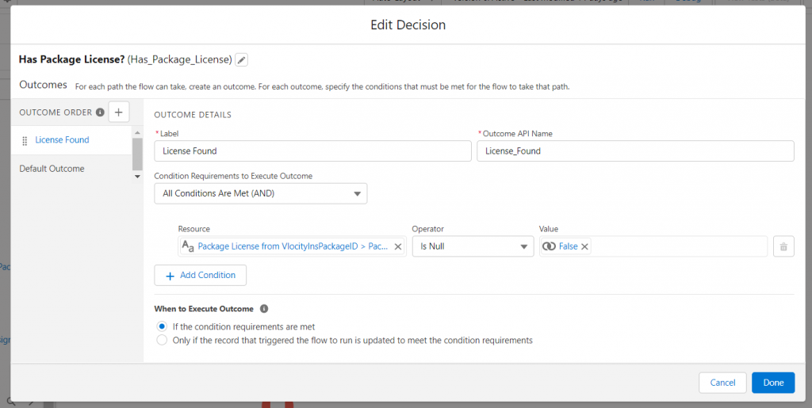
Task: Click the outcome list scrollbar thumb
Action: (137, 154)
